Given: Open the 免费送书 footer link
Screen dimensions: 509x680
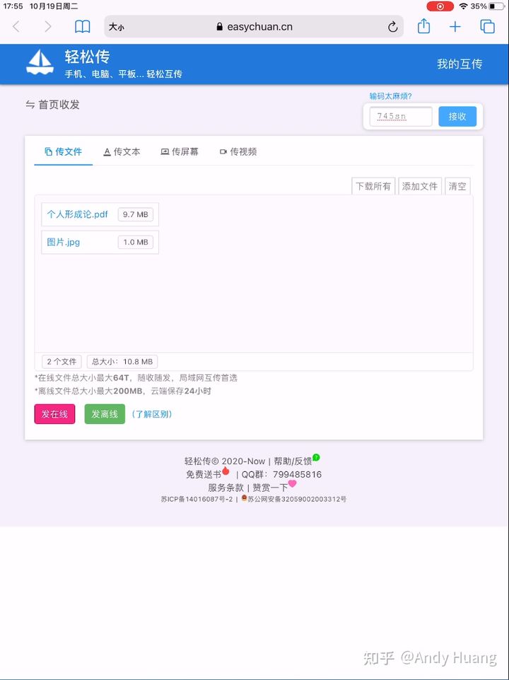Looking at the screenshot, I should pyautogui.click(x=204, y=474).
